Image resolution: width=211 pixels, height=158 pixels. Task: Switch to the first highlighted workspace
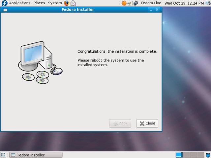click(x=179, y=155)
